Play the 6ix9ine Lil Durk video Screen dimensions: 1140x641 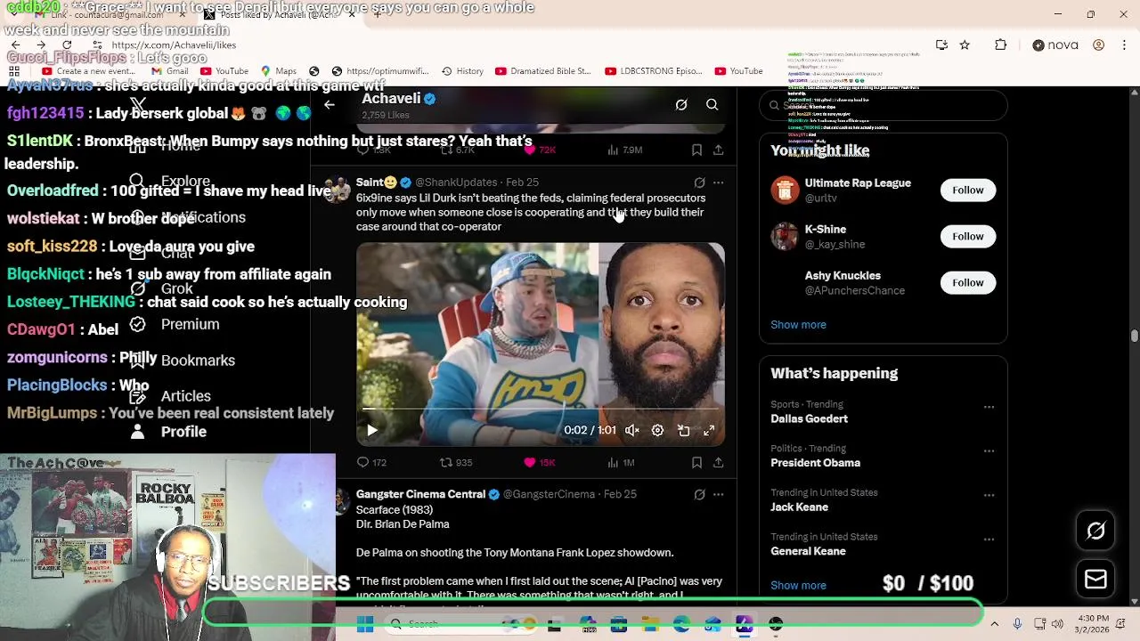pos(372,431)
